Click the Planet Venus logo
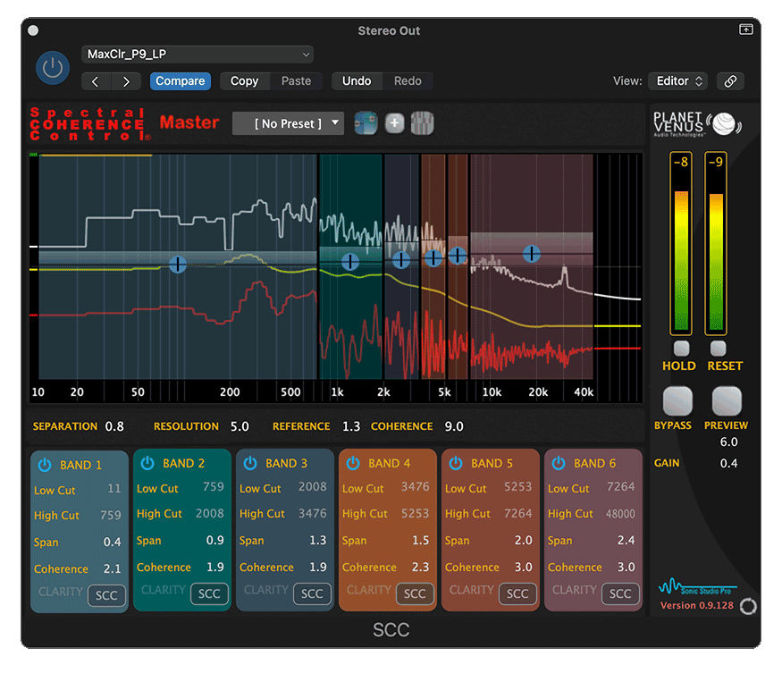This screenshot has height=673, width=782. pyautogui.click(x=697, y=123)
